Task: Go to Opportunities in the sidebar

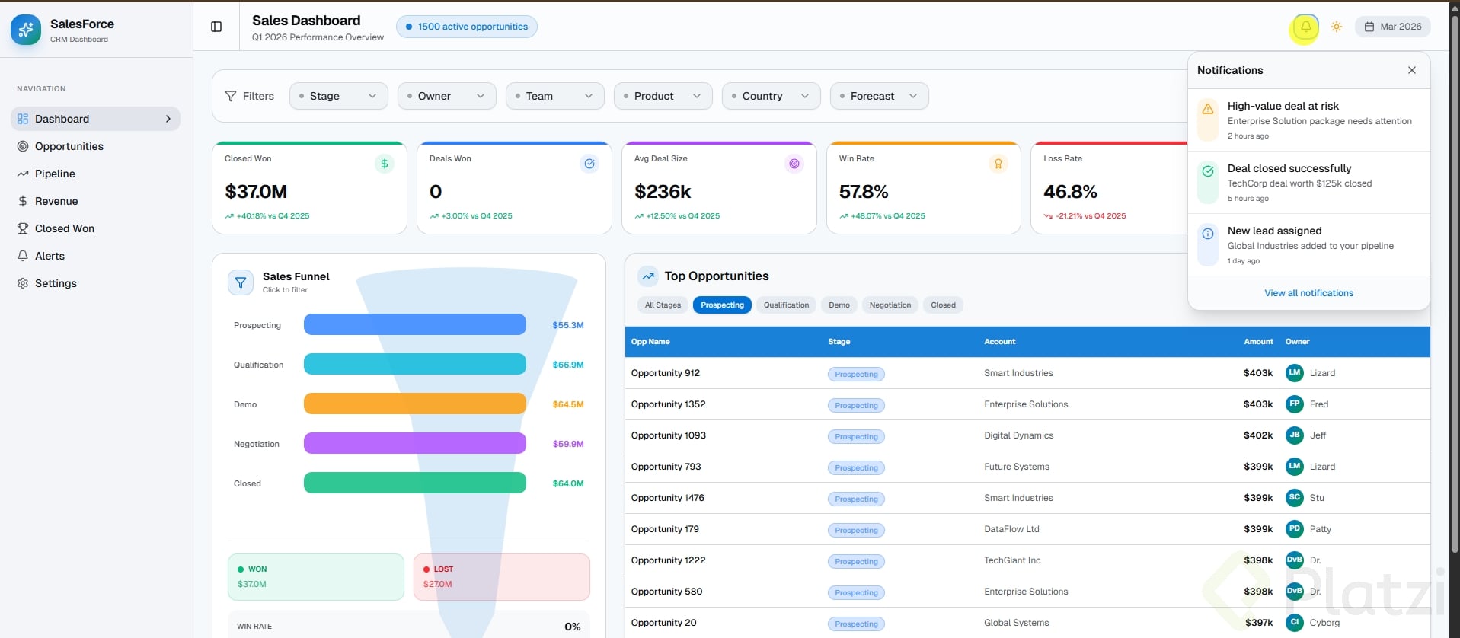Action: pos(95,146)
